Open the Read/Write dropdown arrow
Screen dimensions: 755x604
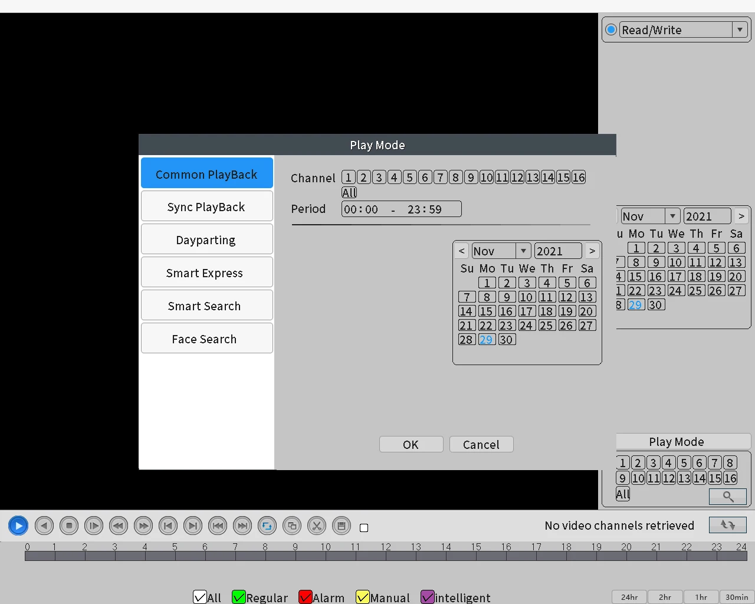click(x=740, y=29)
